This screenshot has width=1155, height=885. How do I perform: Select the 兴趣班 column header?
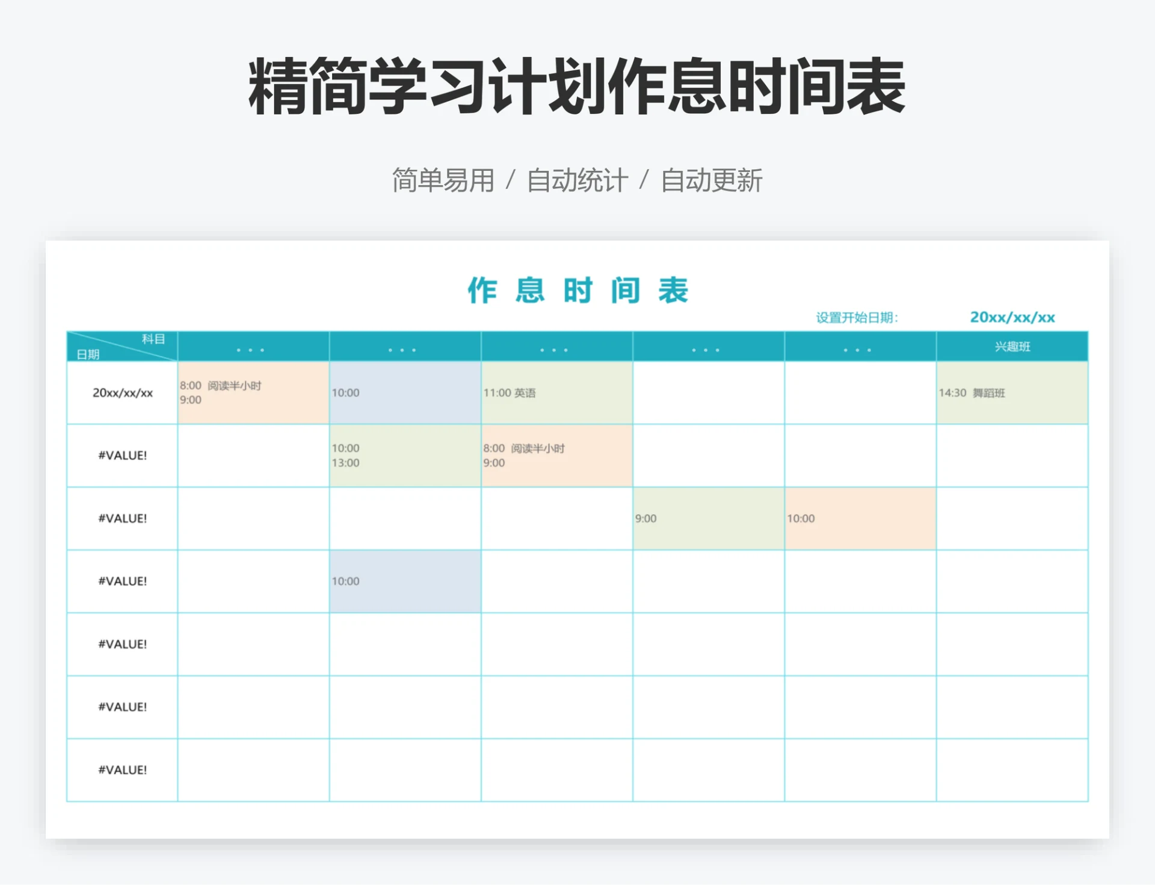[1012, 347]
